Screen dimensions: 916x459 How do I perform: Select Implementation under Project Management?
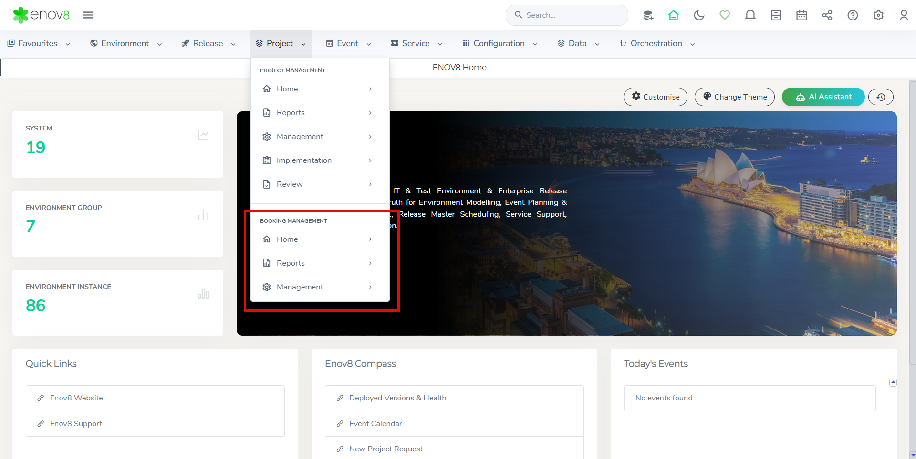[x=304, y=160]
